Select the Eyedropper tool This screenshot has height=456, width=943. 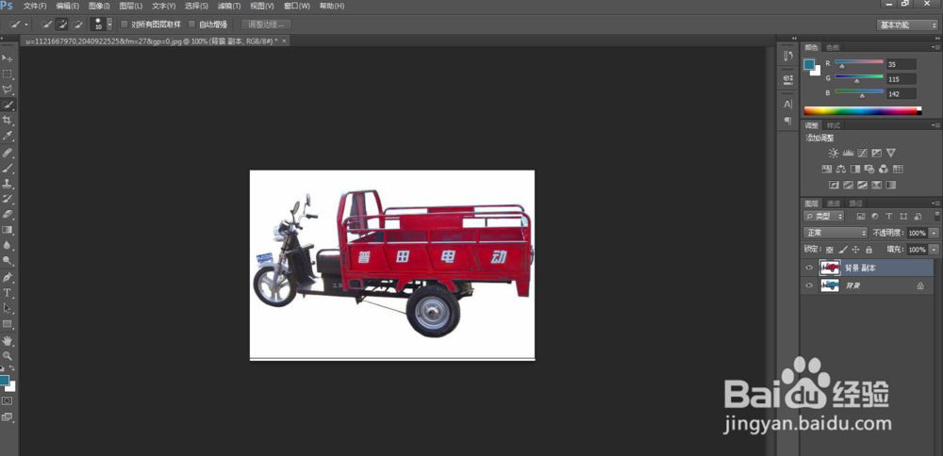tap(8, 136)
